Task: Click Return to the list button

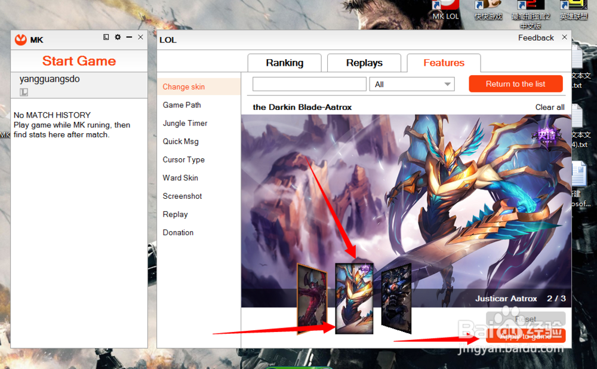Action: (x=516, y=84)
